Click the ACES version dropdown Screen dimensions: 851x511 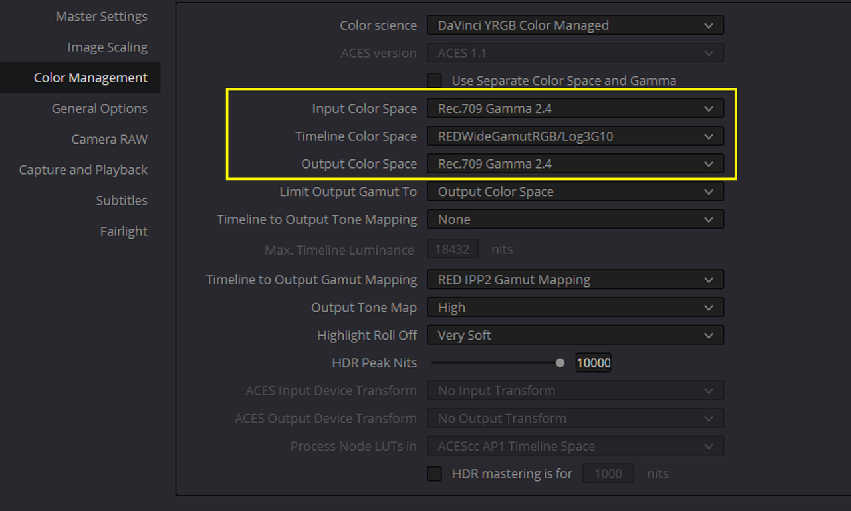click(575, 53)
